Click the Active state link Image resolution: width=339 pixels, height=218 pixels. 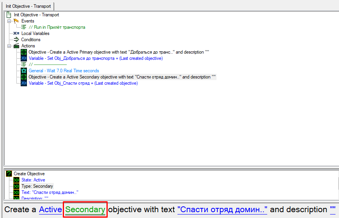pyautogui.click(x=50, y=209)
